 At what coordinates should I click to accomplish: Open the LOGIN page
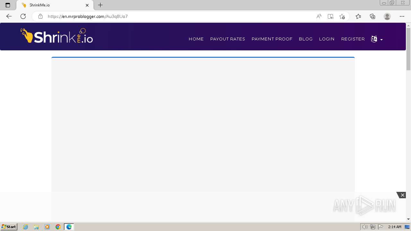pyautogui.click(x=327, y=39)
